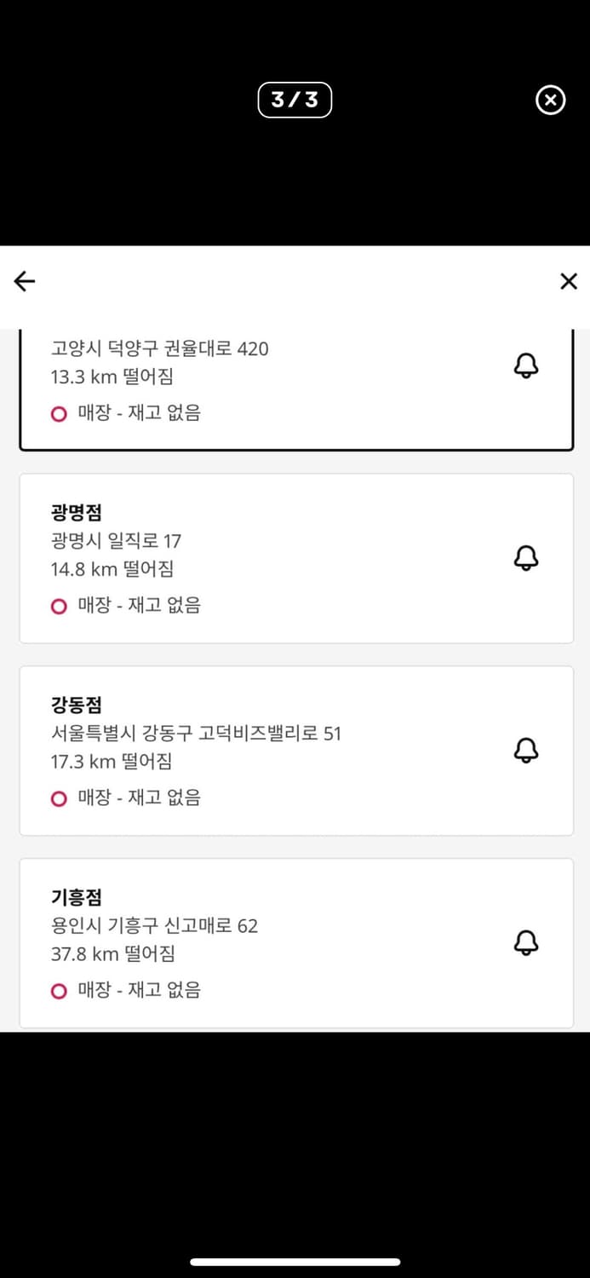Tap the bell icon for 광명점
Viewport: 590px width, 1278px height.
(526, 558)
